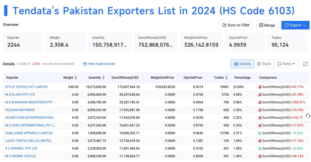Open the View trade records link
311x162 pixels.
[x=102, y=64]
